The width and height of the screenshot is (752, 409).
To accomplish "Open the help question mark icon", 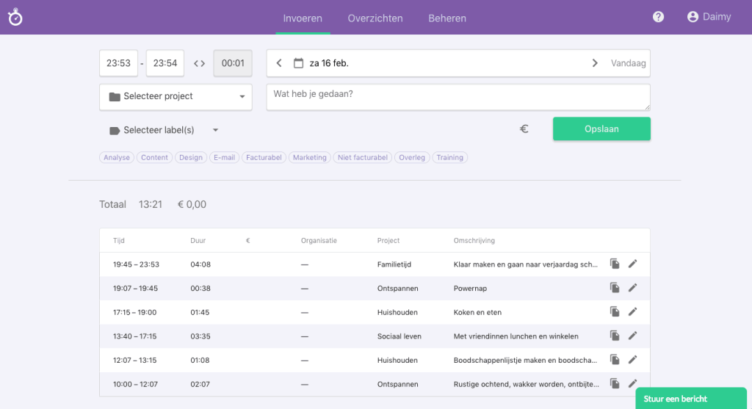I will [658, 17].
